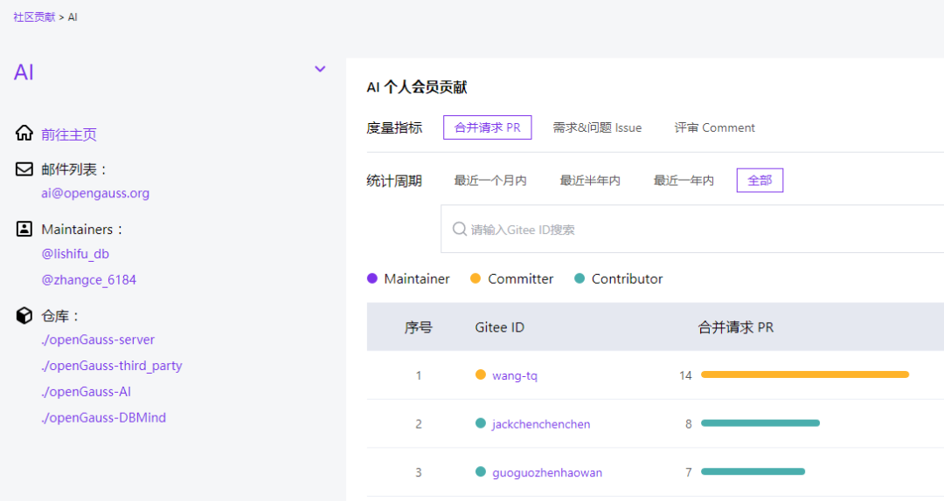Viewport: 944px width, 501px height.
Task: Select 最近一个月内 time period
Action: tap(489, 181)
